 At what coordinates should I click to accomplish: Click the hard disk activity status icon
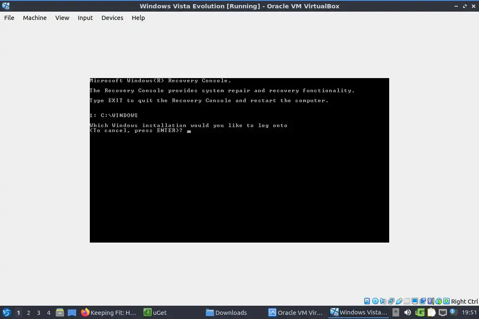click(367, 301)
